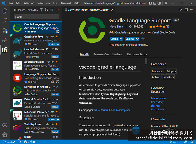Refresh the extensions list

coord(47,10)
